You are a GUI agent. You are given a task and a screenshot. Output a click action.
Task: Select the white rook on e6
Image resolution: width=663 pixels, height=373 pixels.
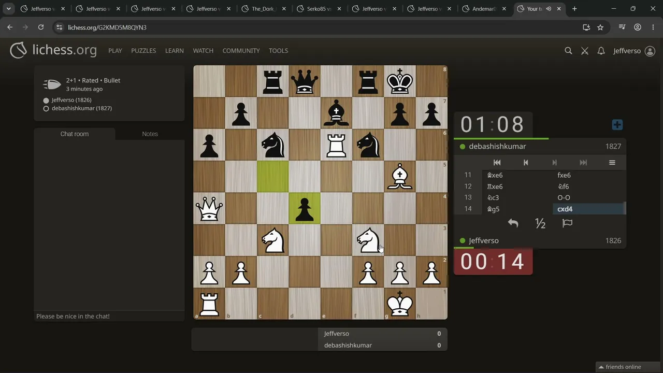click(336, 145)
